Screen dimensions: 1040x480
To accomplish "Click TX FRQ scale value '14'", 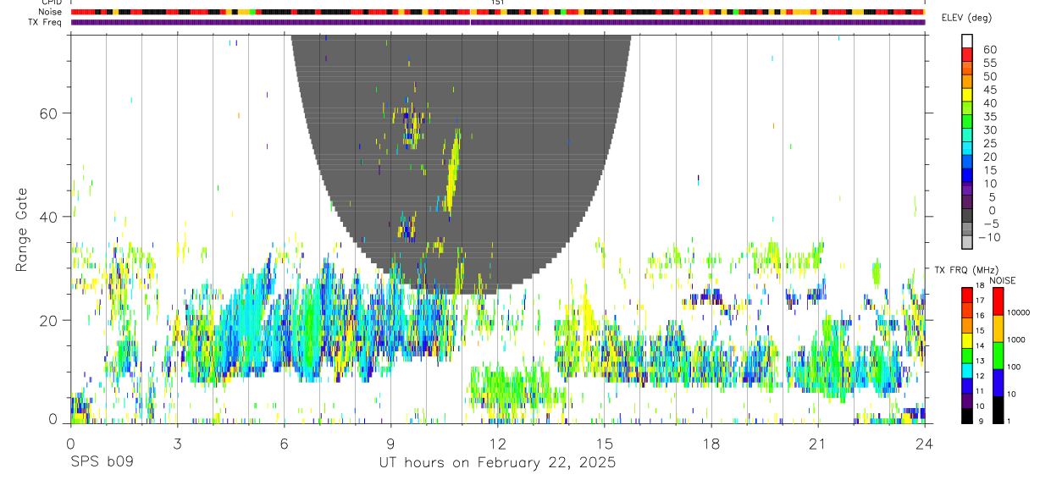I will [x=980, y=345].
